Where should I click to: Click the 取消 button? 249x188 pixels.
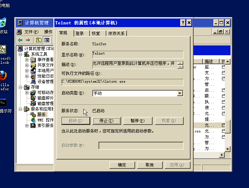pos(149,165)
